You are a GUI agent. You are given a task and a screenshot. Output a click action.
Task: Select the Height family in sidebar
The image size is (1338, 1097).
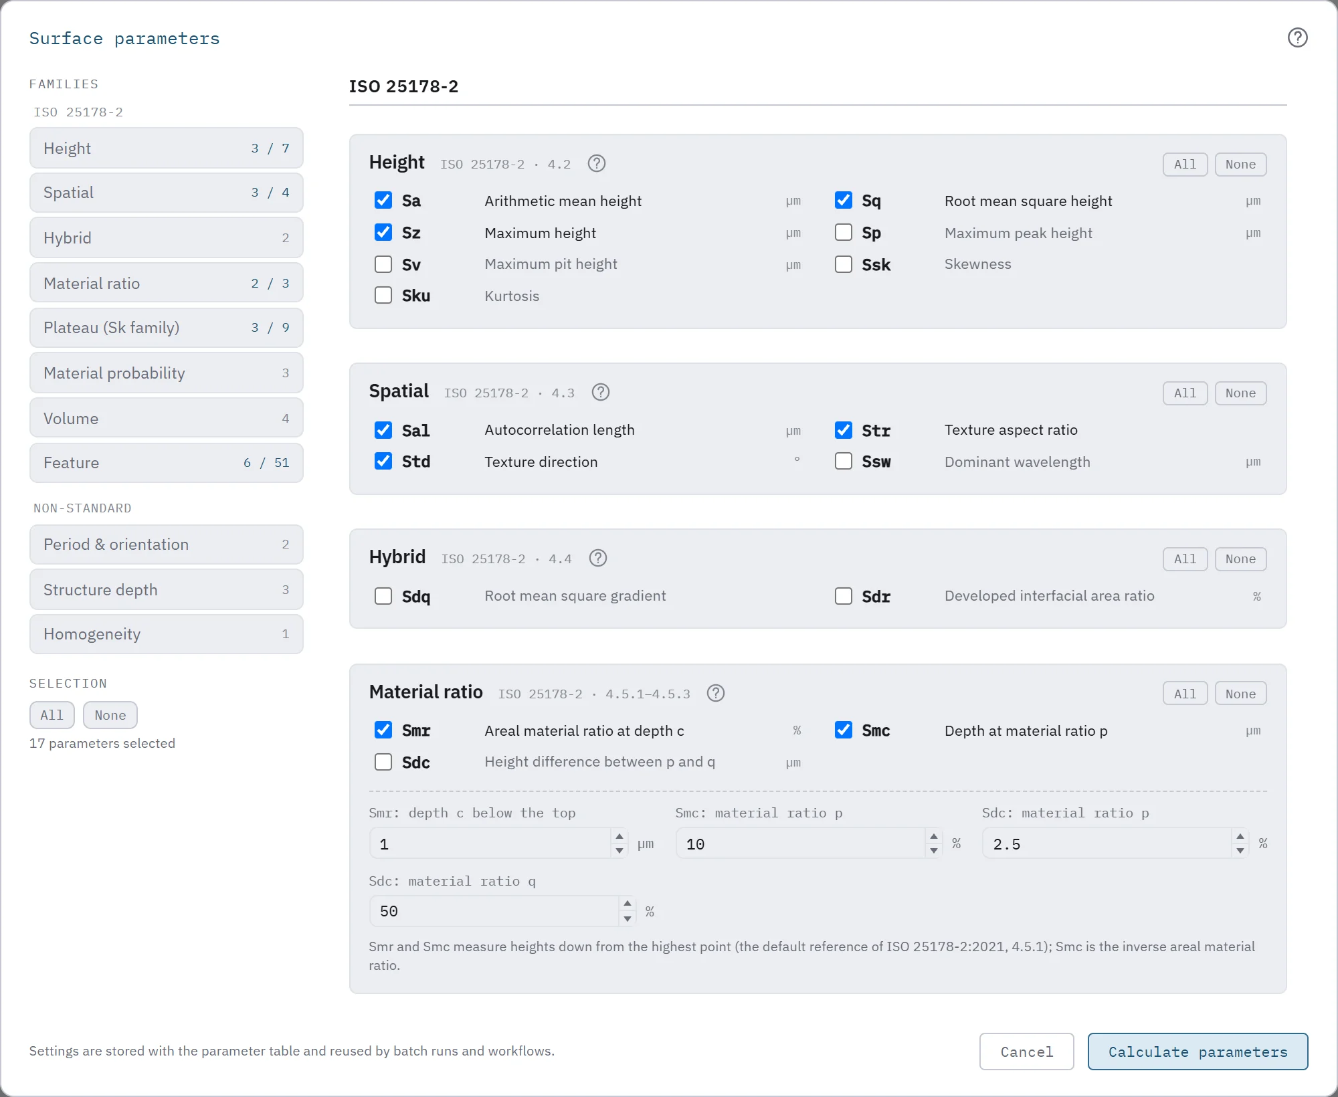(167, 148)
